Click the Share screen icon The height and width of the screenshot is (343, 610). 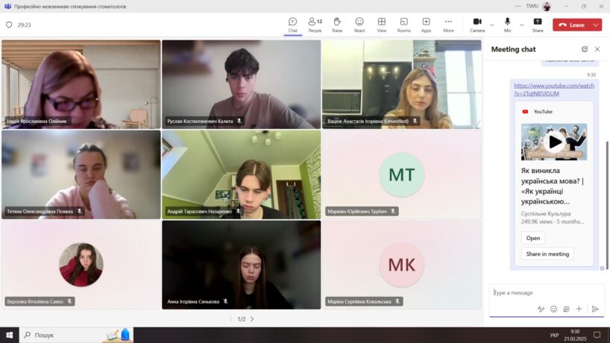tap(537, 25)
